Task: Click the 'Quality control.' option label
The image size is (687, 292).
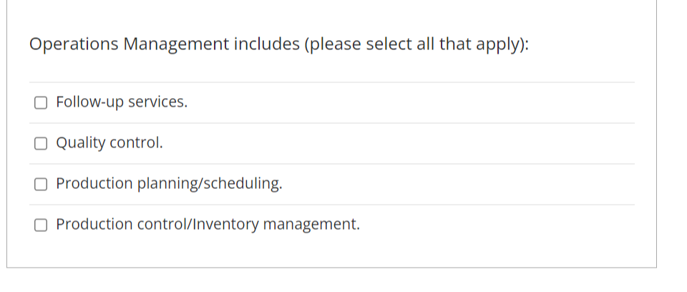Action: coord(109,143)
